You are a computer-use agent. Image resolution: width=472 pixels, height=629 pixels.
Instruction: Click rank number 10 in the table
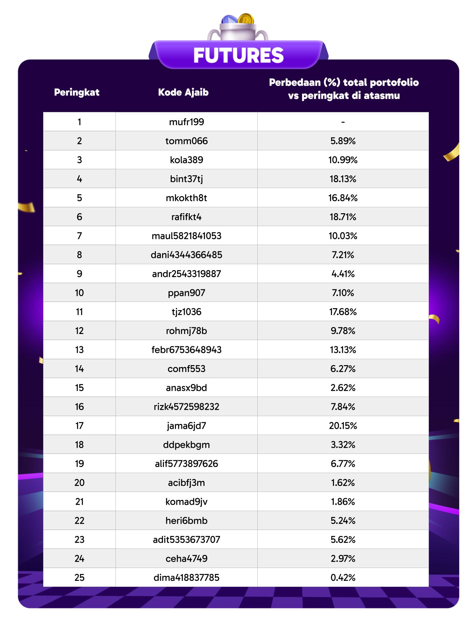(79, 293)
